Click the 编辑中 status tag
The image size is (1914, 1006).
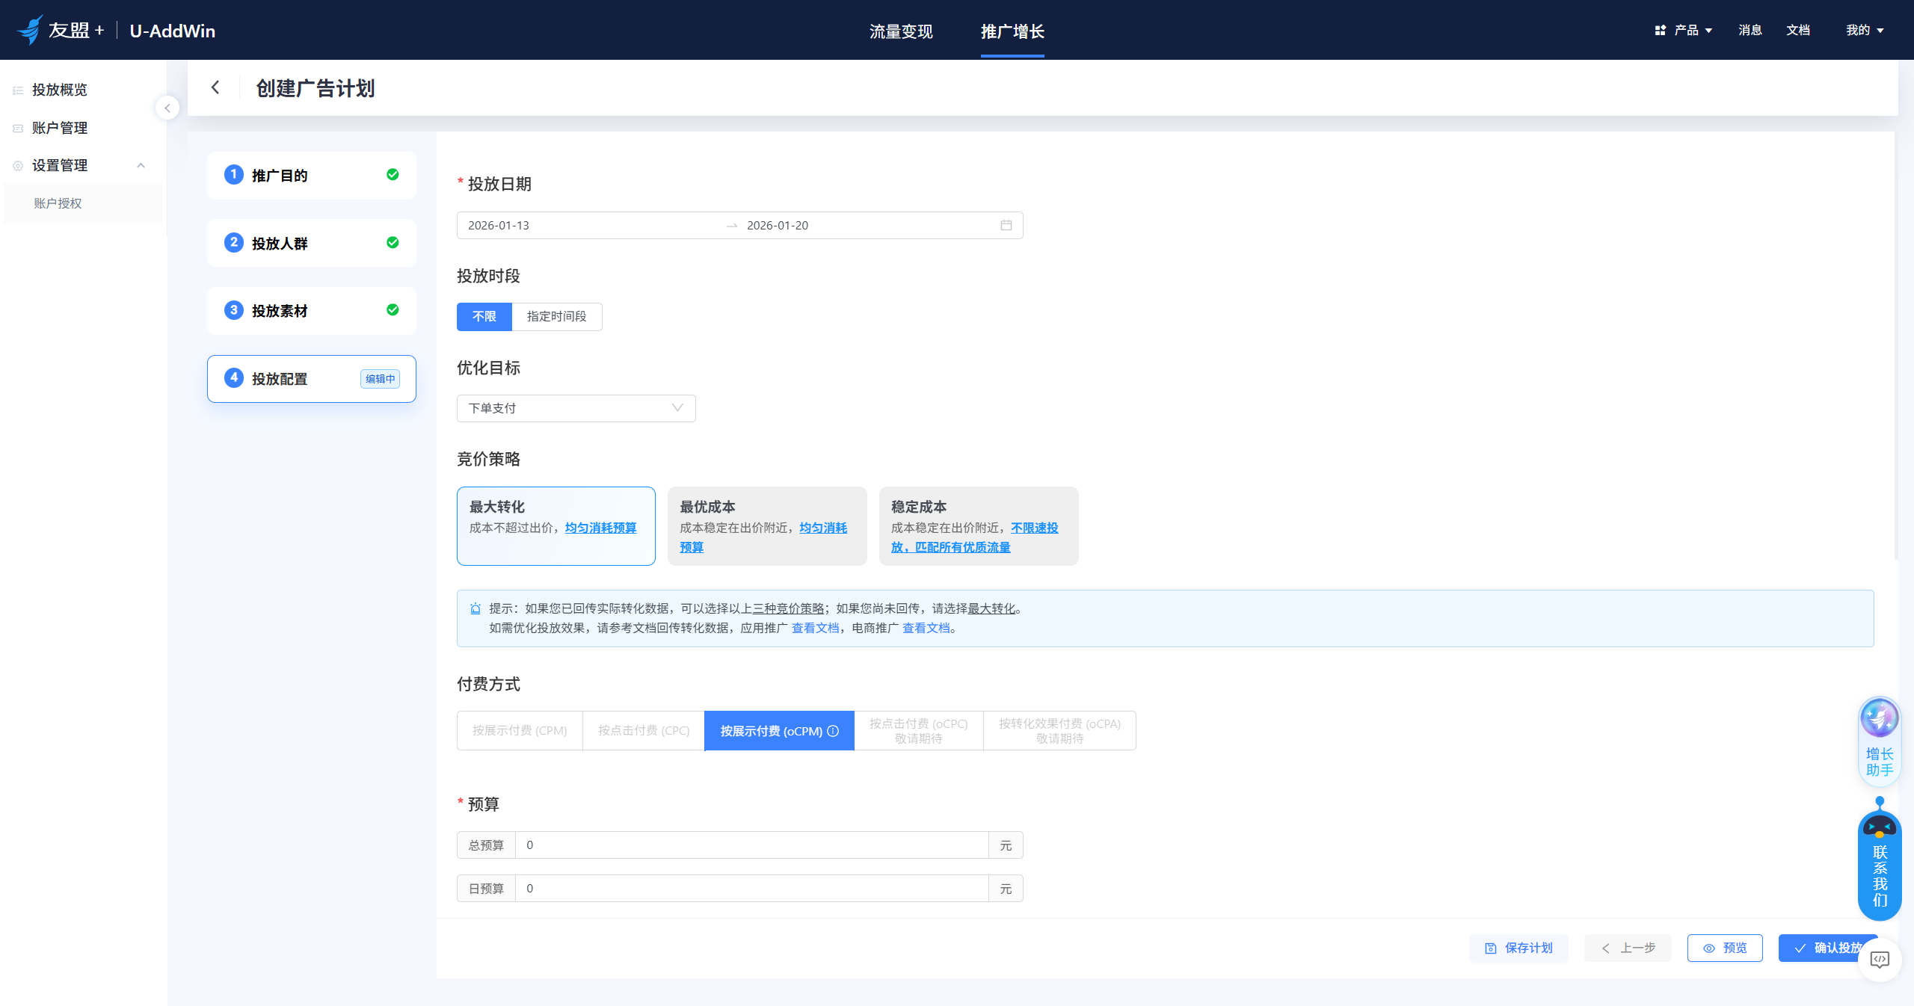pos(380,379)
